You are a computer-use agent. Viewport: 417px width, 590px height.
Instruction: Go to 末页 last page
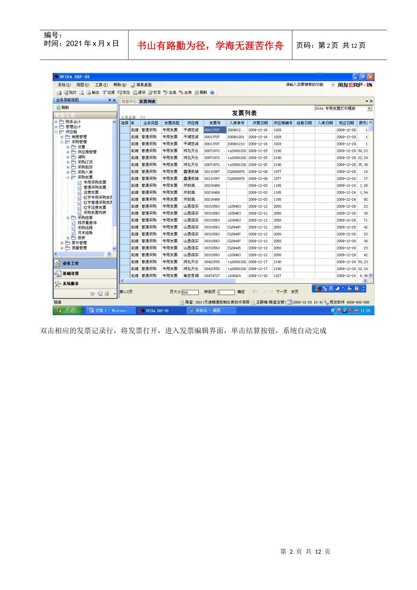[x=295, y=292]
